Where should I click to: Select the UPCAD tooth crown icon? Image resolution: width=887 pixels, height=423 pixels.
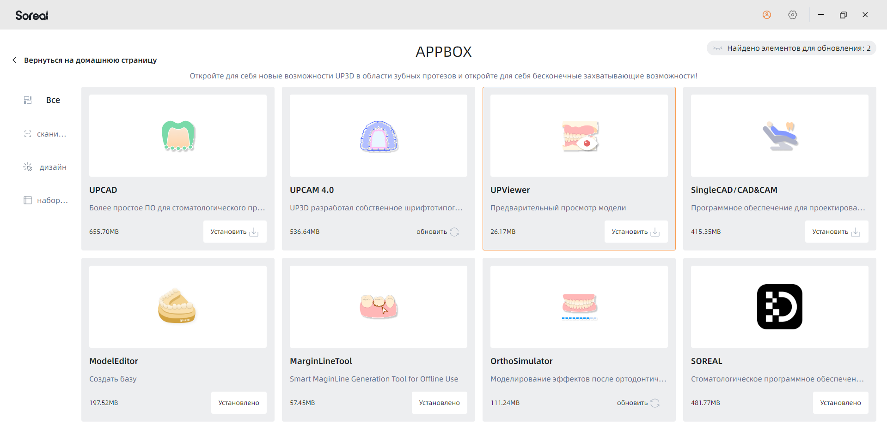click(x=178, y=136)
